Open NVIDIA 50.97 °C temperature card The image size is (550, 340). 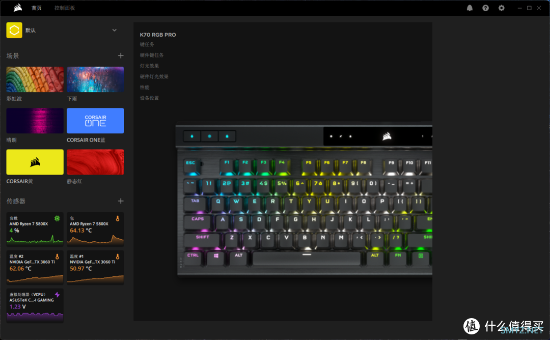coord(95,267)
